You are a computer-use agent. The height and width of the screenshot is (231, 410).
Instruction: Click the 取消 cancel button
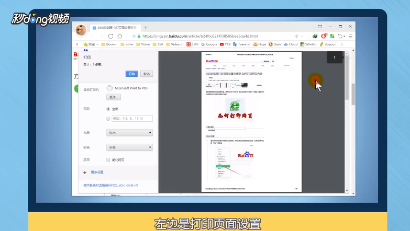[147, 74]
